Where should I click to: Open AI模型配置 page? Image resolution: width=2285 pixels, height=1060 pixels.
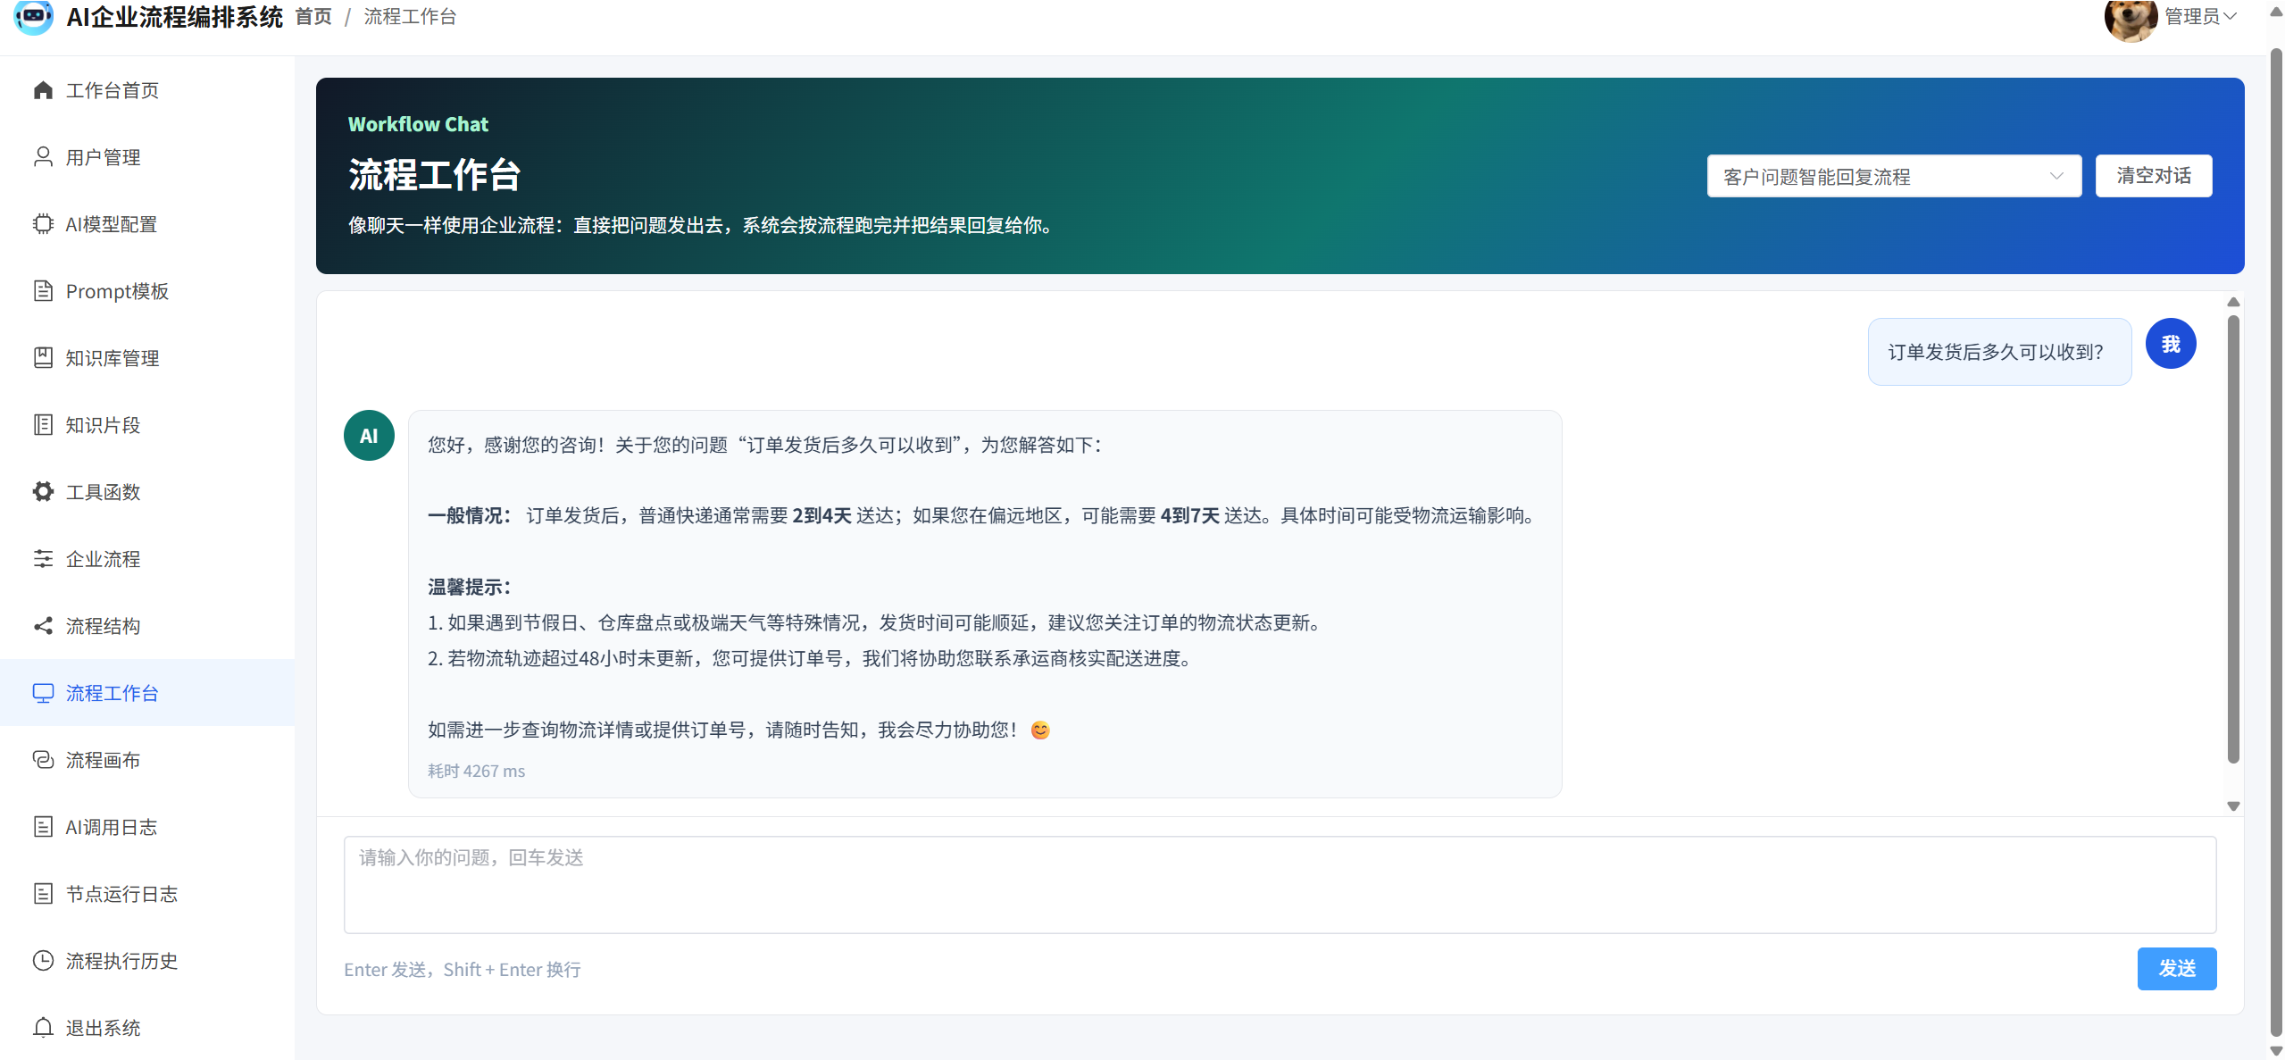(x=147, y=224)
